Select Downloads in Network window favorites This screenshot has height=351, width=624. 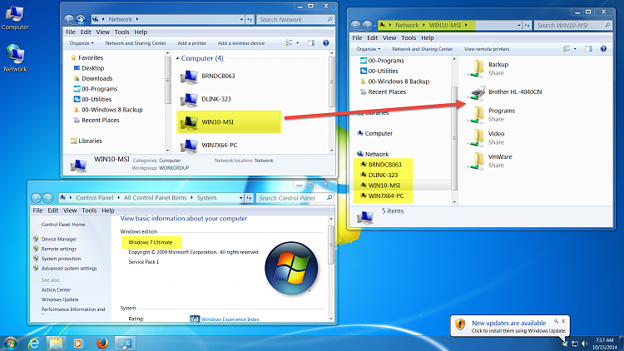point(97,79)
